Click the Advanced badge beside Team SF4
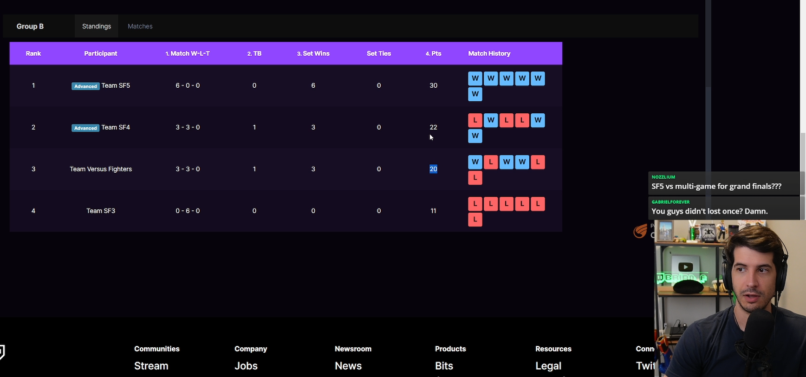 tap(85, 128)
